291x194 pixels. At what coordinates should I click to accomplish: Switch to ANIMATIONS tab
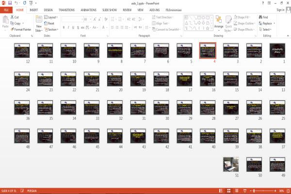pyautogui.click(x=88, y=10)
